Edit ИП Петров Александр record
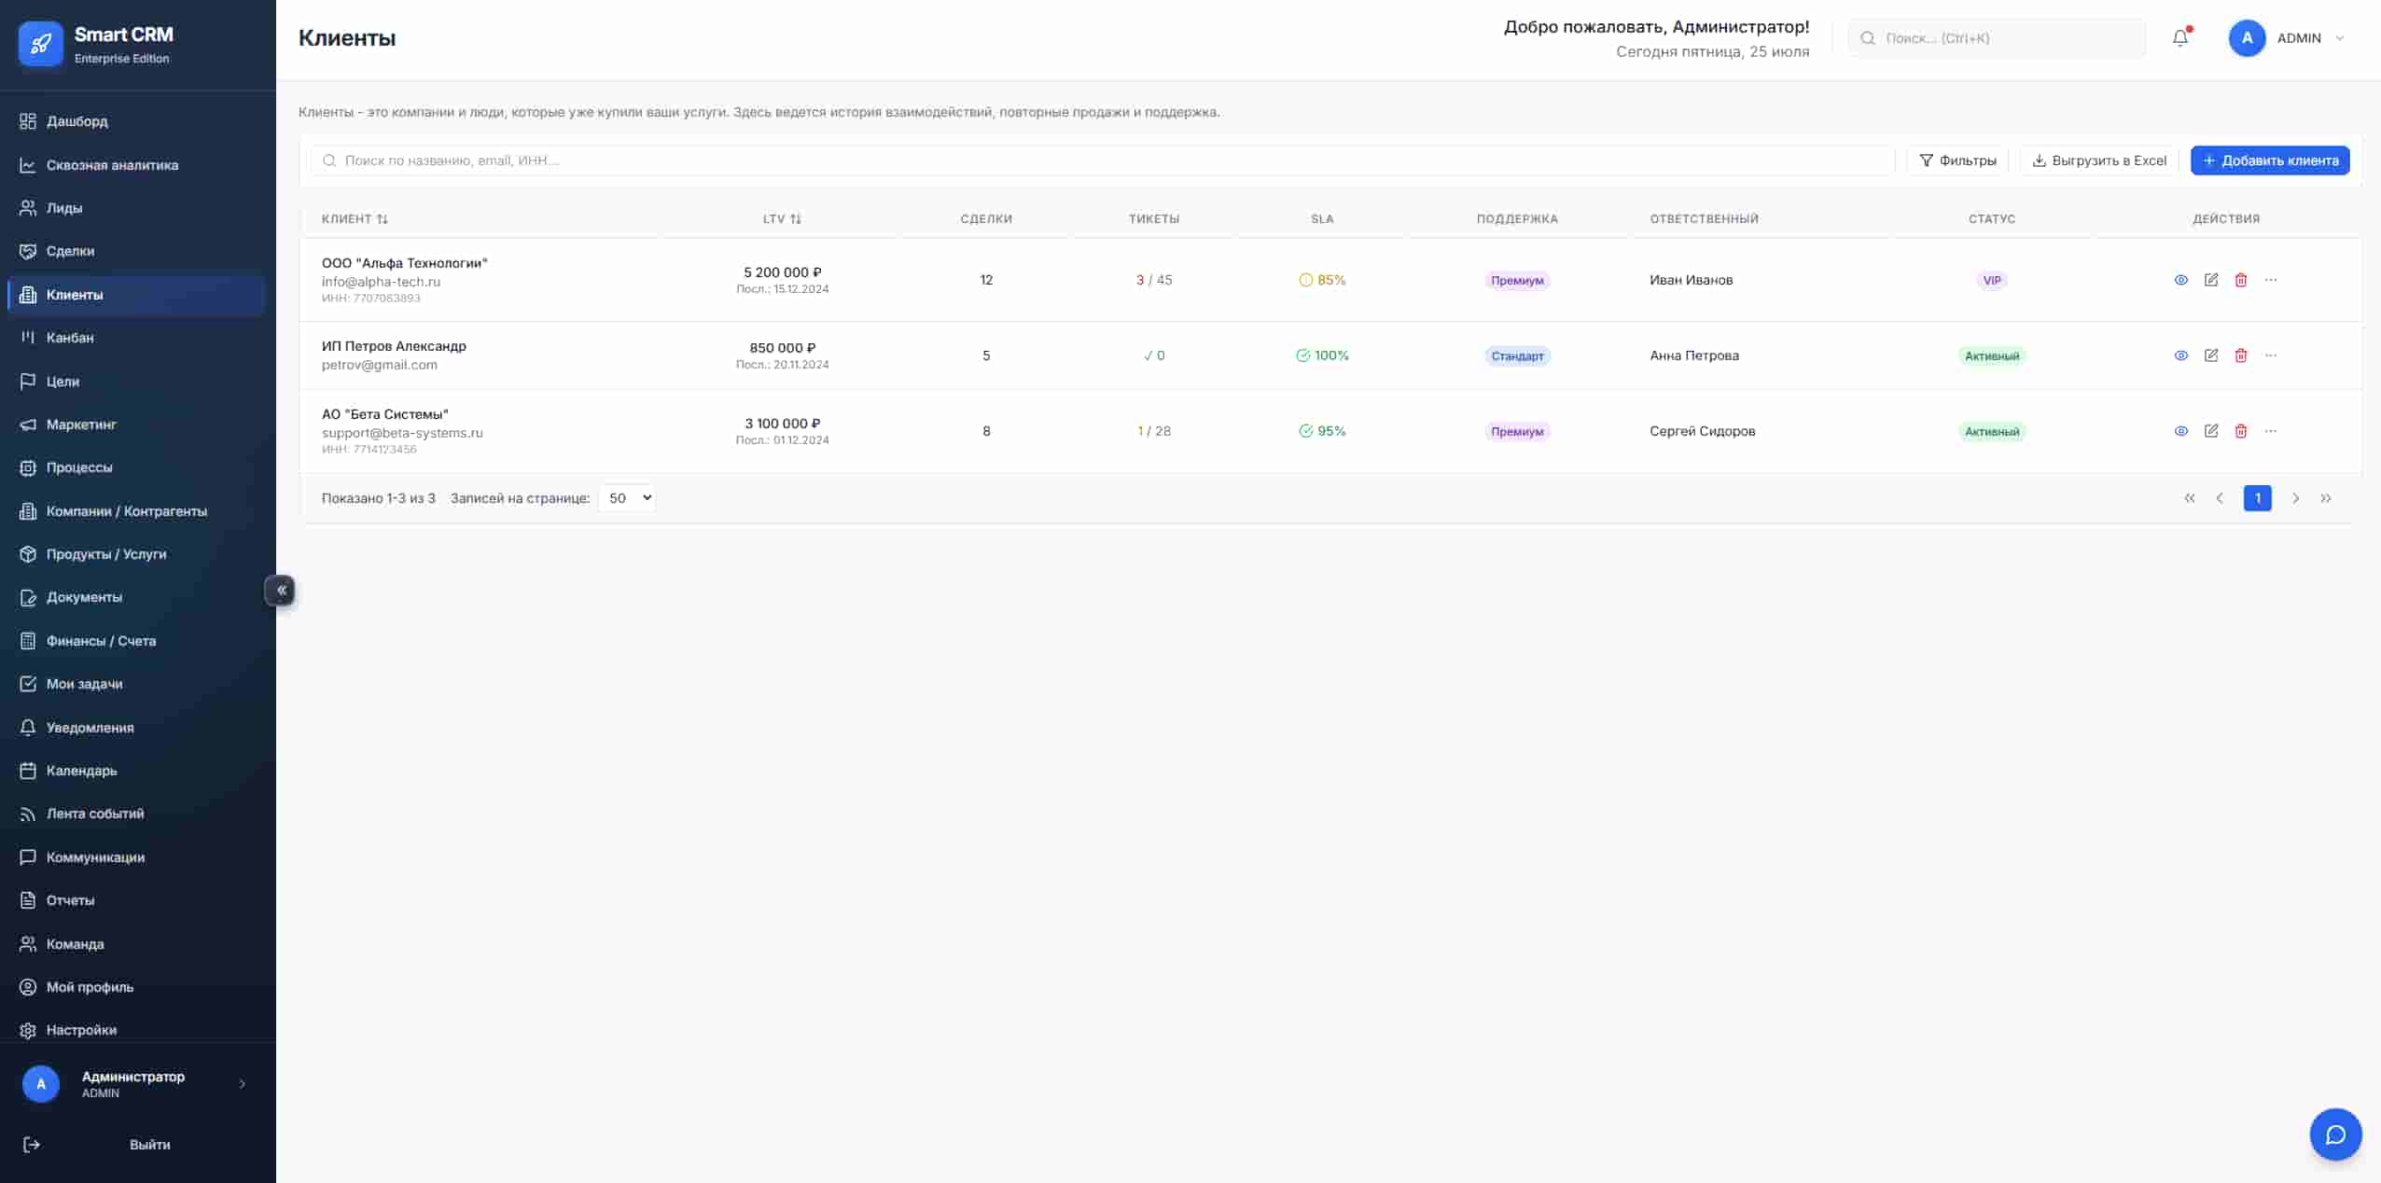Image resolution: width=2381 pixels, height=1183 pixels. (2210, 355)
